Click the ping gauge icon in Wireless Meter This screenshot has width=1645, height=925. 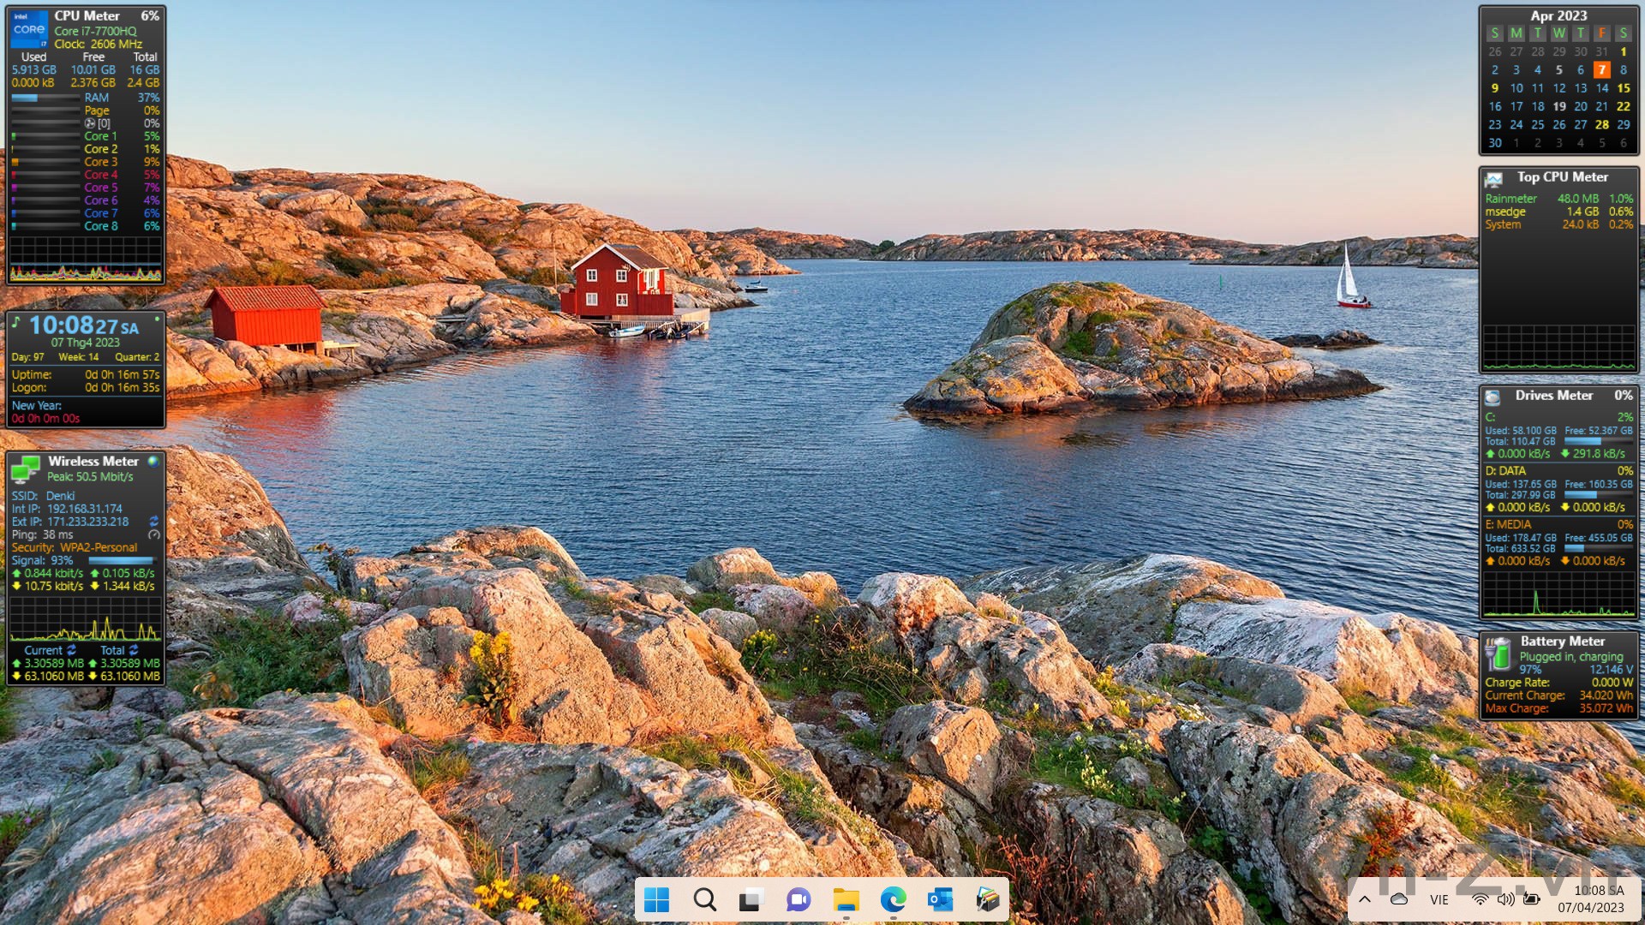(x=154, y=534)
